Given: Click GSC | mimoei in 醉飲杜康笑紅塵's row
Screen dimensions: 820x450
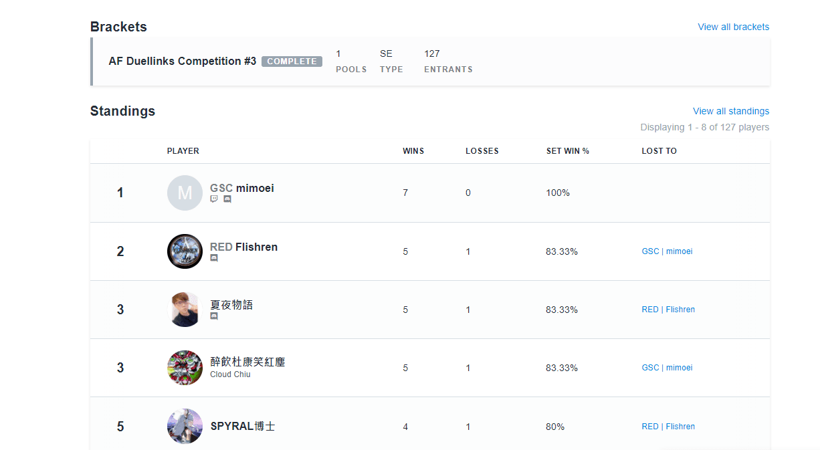Looking at the screenshot, I should pyautogui.click(x=667, y=368).
